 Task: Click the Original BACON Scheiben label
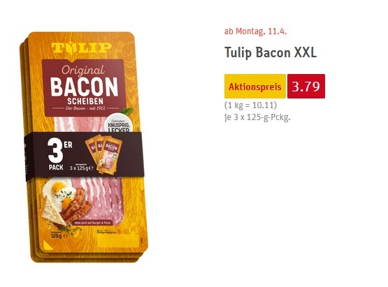click(84, 87)
